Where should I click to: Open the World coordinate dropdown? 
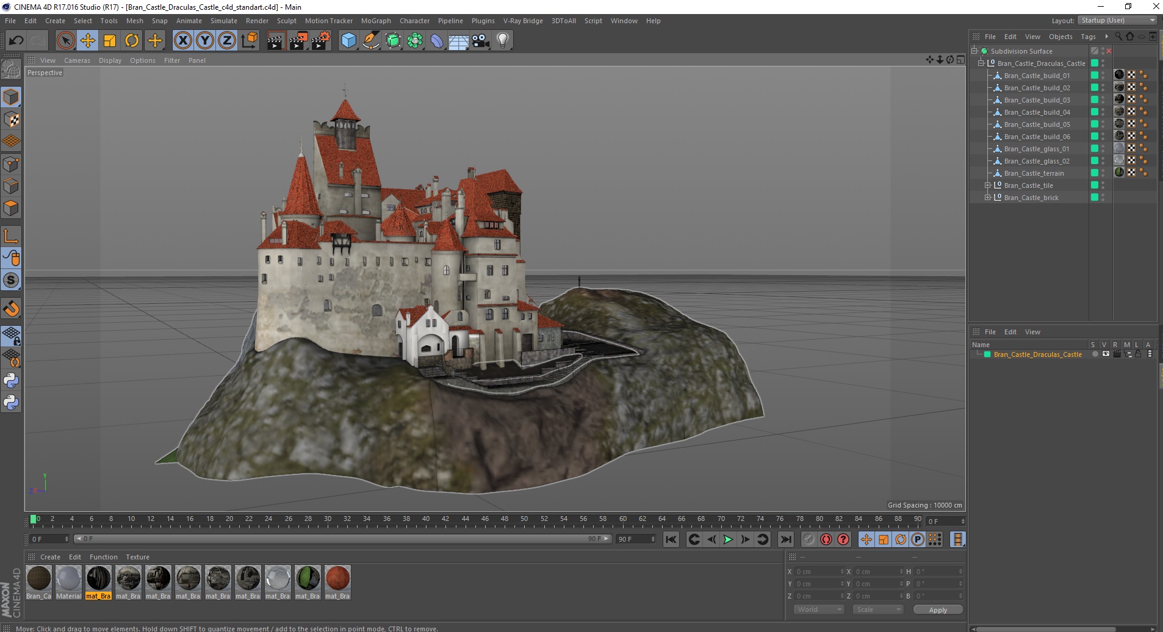(819, 609)
